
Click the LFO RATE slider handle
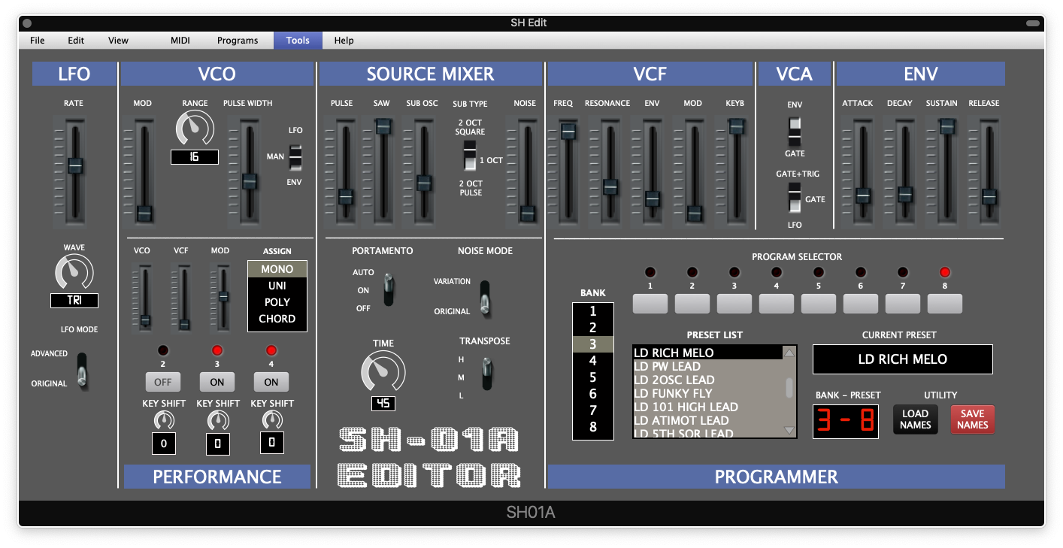[x=74, y=166]
